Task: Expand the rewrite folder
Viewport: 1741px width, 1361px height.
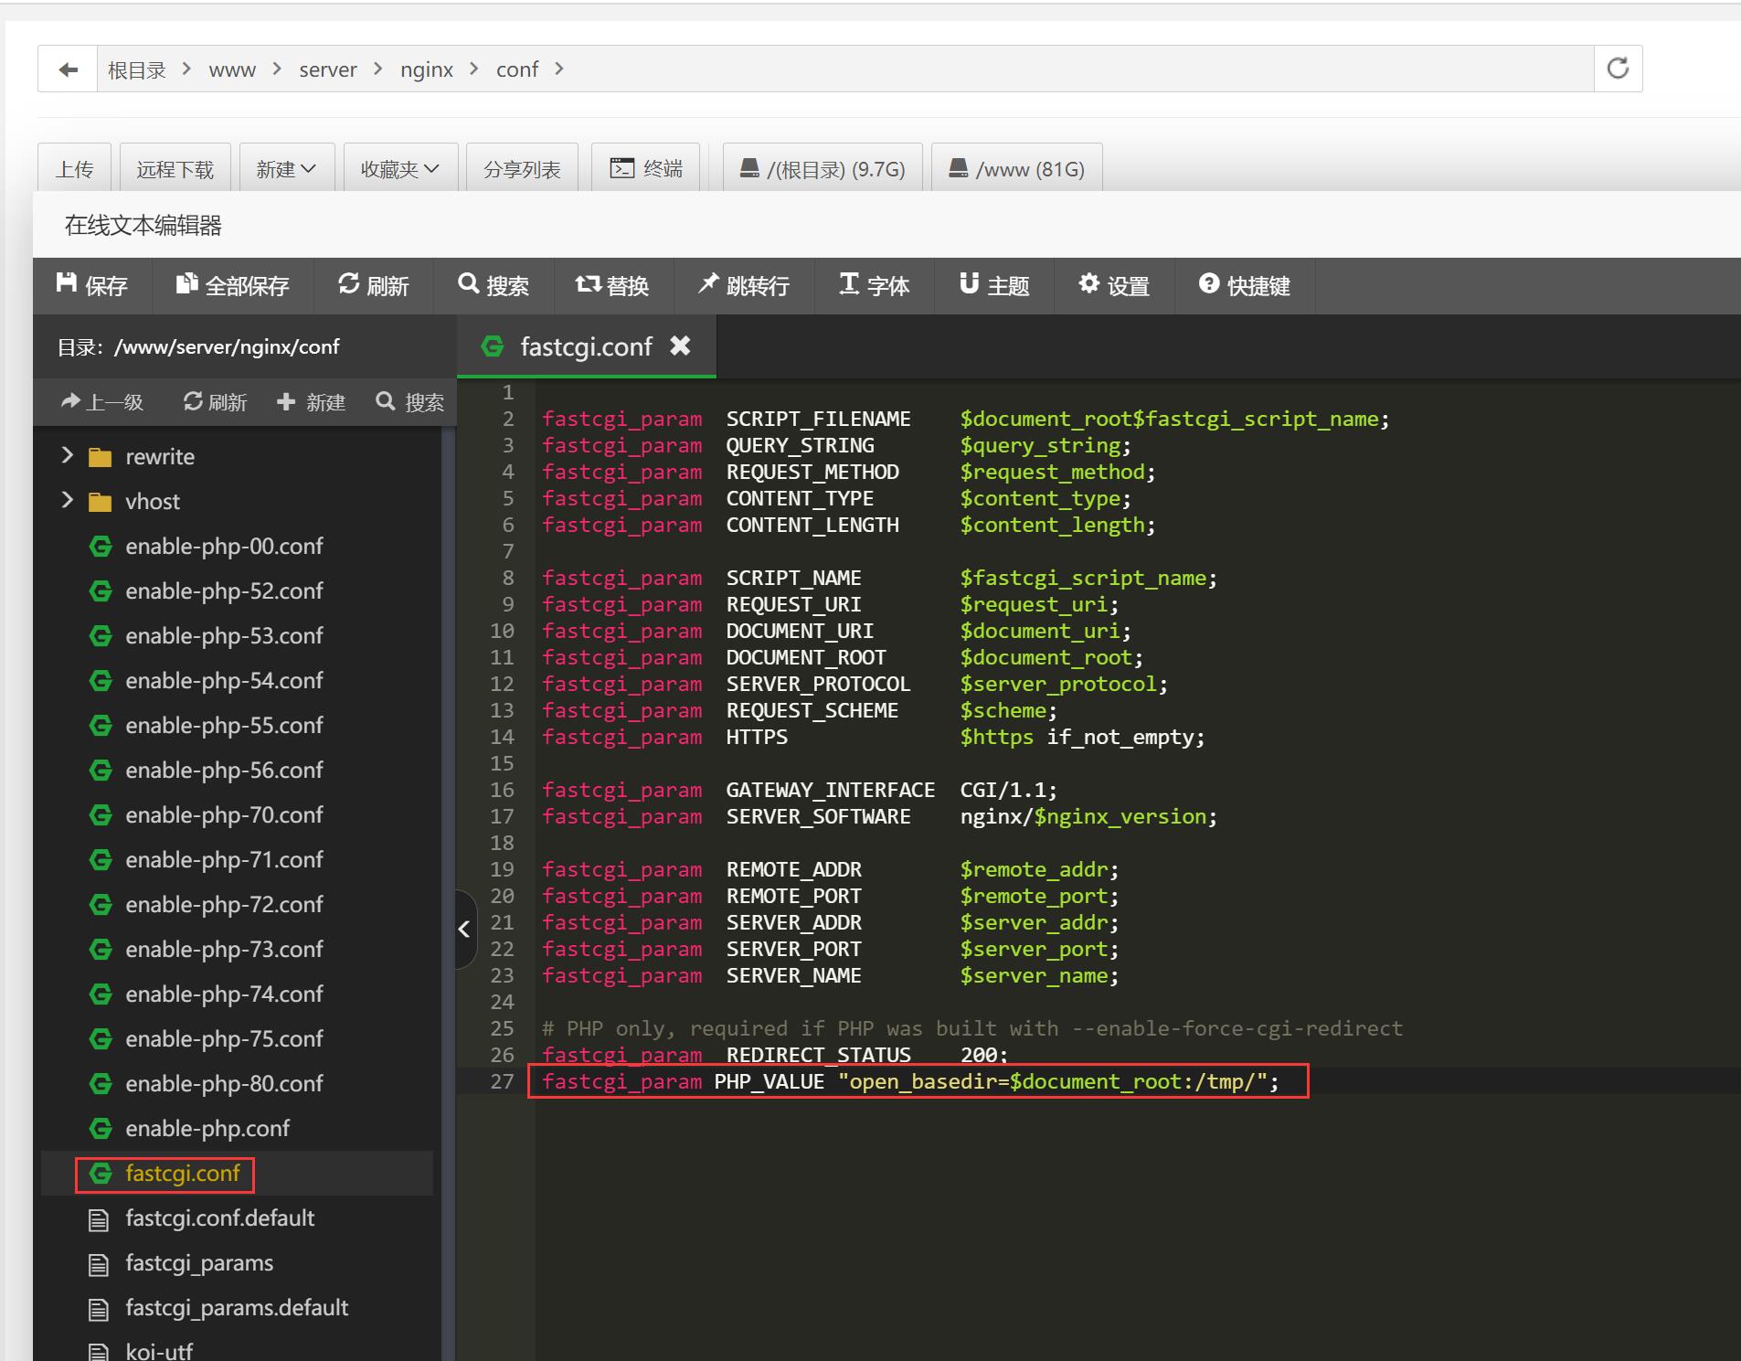Action: click(67, 455)
